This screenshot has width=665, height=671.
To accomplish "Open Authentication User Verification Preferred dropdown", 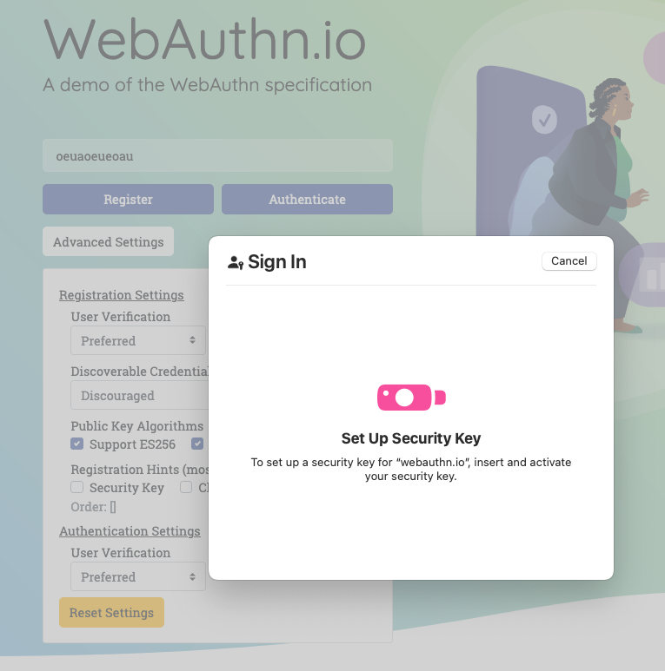I will click(138, 576).
